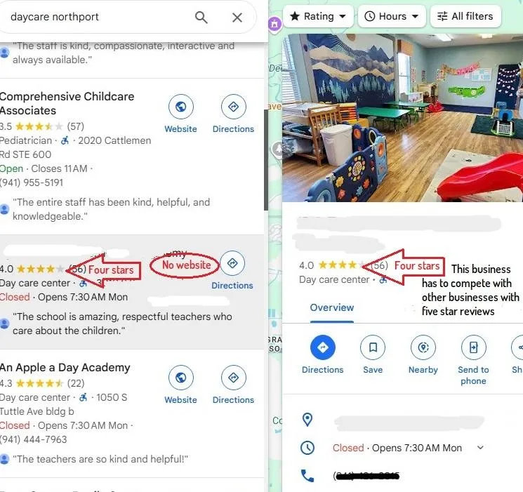
Task: Open the Hours filter dropdown
Action: [x=392, y=16]
